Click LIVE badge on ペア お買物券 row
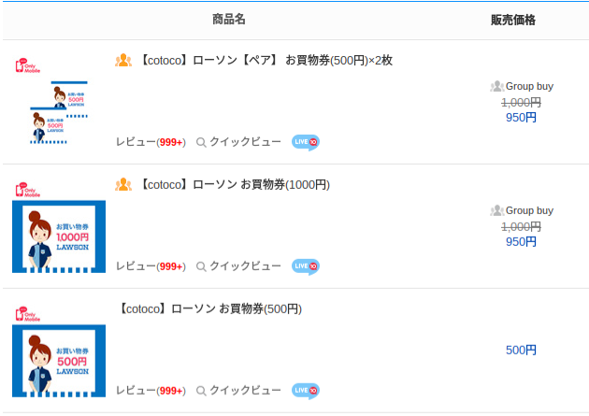This screenshot has height=416, width=589. pyautogui.click(x=306, y=142)
